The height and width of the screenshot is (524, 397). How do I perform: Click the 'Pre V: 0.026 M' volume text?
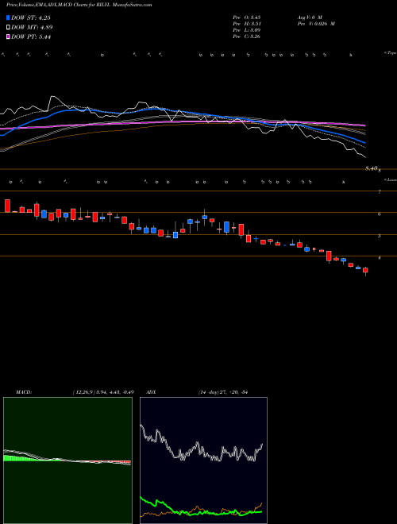[x=316, y=24]
